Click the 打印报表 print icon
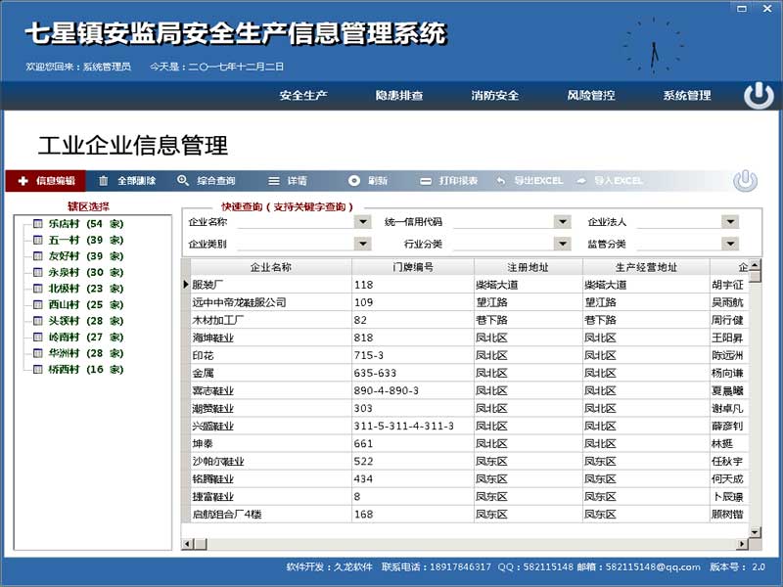Screen dimensions: 783x587 [426, 181]
